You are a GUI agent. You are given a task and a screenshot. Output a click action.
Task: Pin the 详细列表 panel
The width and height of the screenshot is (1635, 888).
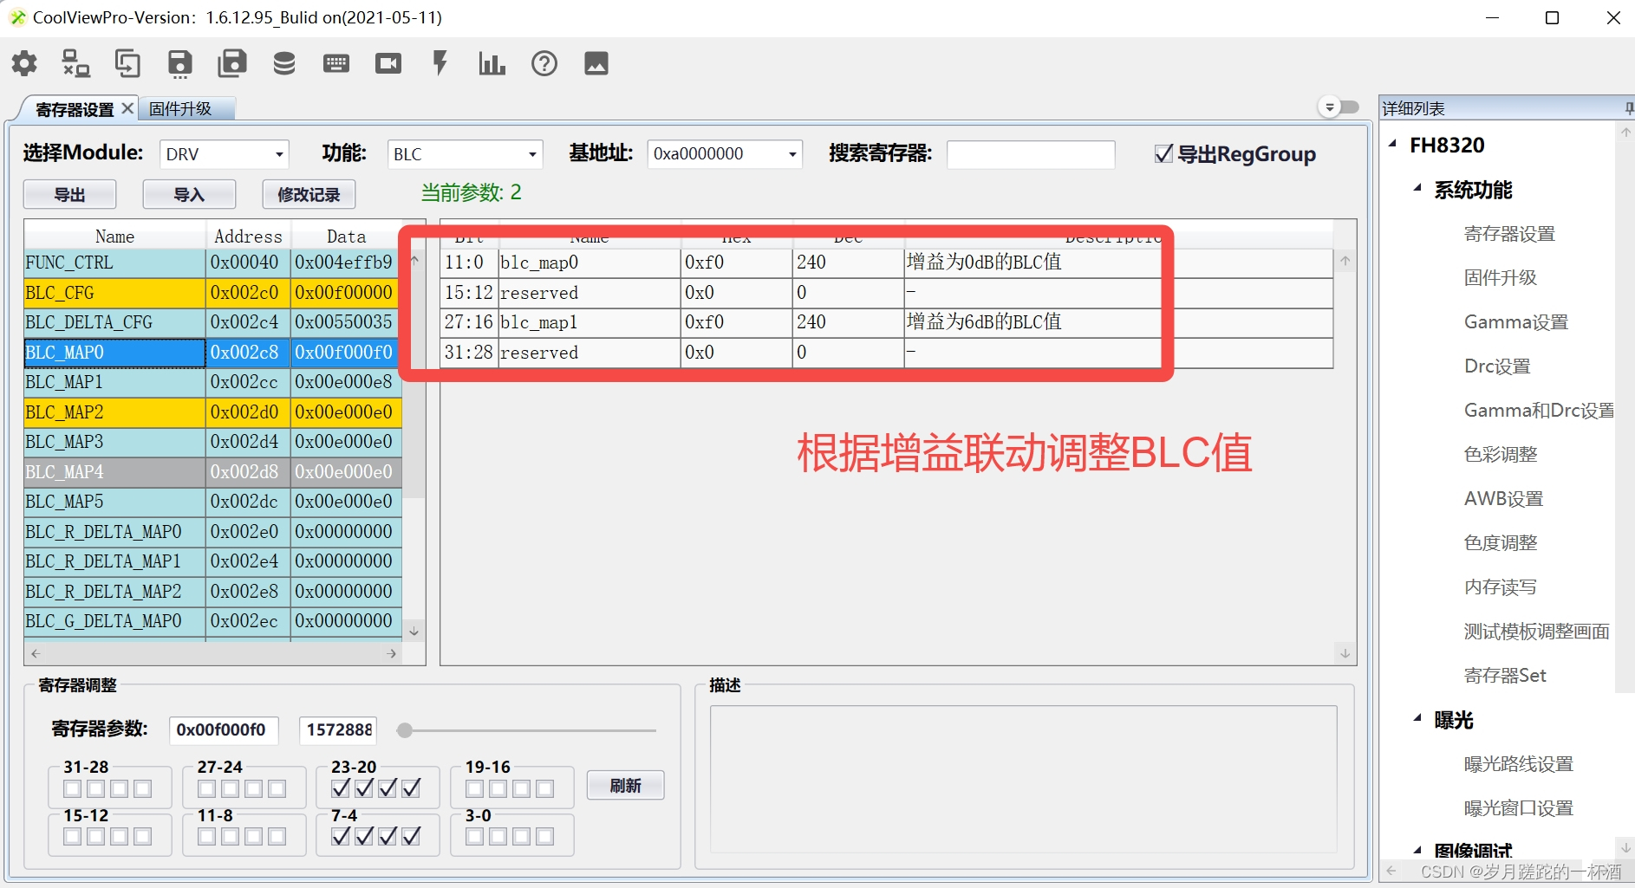pos(1629,108)
